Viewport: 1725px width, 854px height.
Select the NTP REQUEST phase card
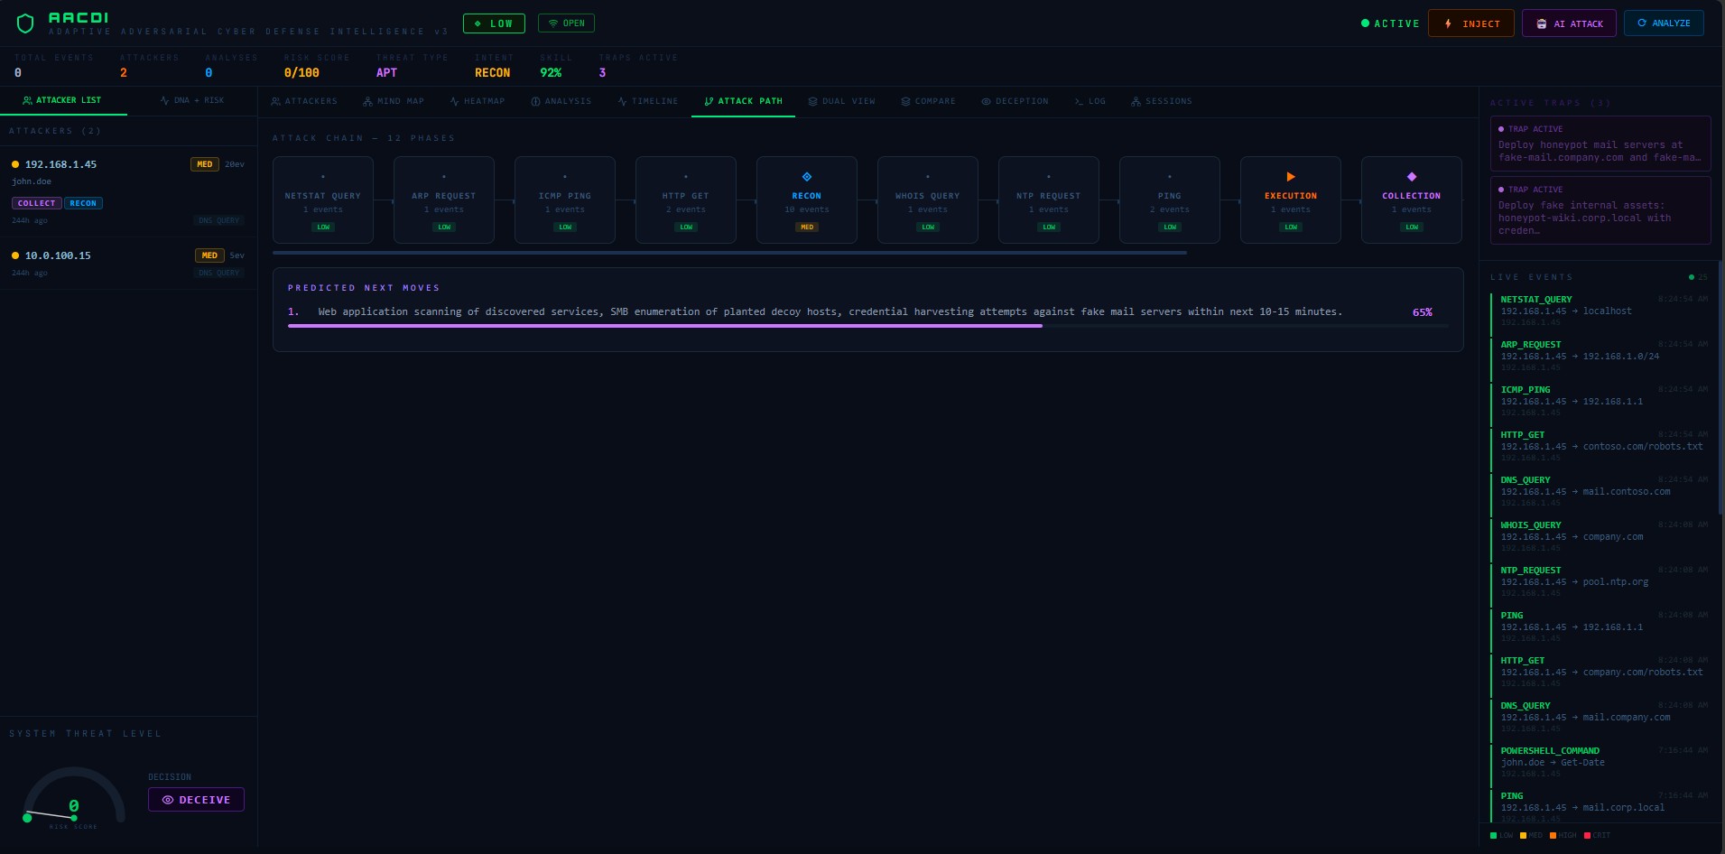tap(1049, 200)
